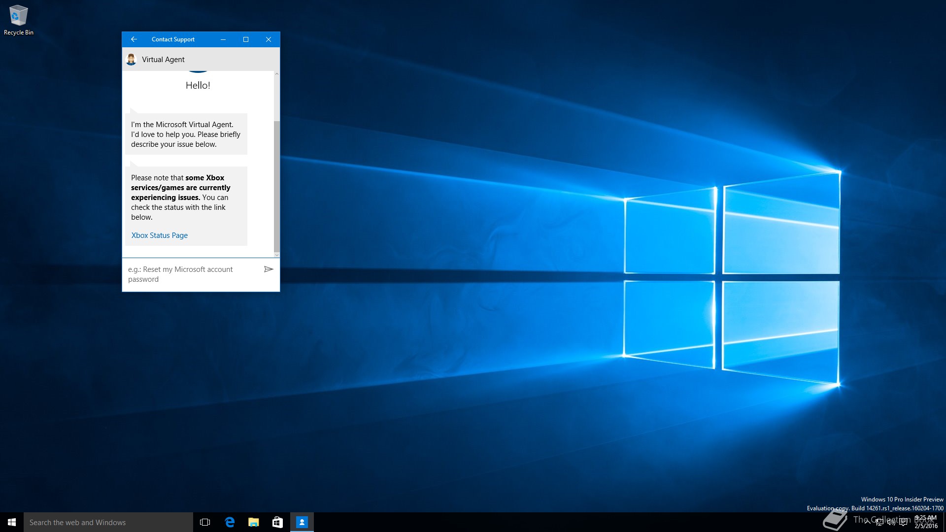
Task: Click the chat scrollbar up arrow
Action: (x=276, y=74)
